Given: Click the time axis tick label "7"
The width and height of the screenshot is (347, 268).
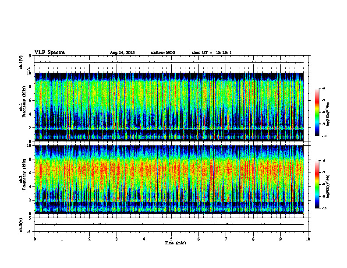Looking at the screenshot, I should pos(226,239).
